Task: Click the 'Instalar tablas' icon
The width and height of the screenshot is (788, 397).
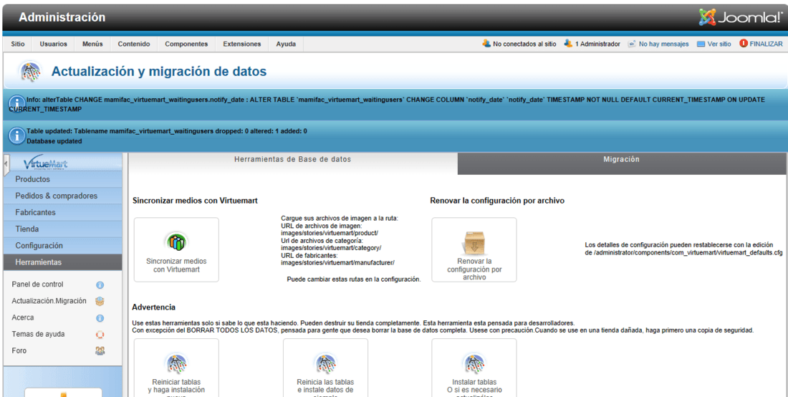Action: point(474,364)
